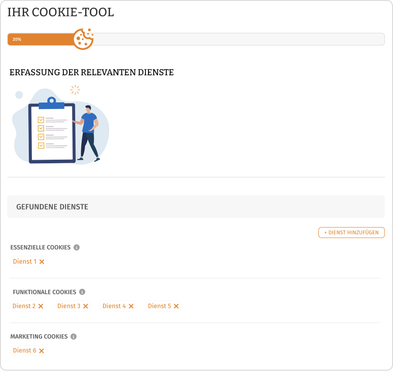This screenshot has height=371, width=393.
Task: Select the Dienst 2 tag label
Action: pos(24,306)
